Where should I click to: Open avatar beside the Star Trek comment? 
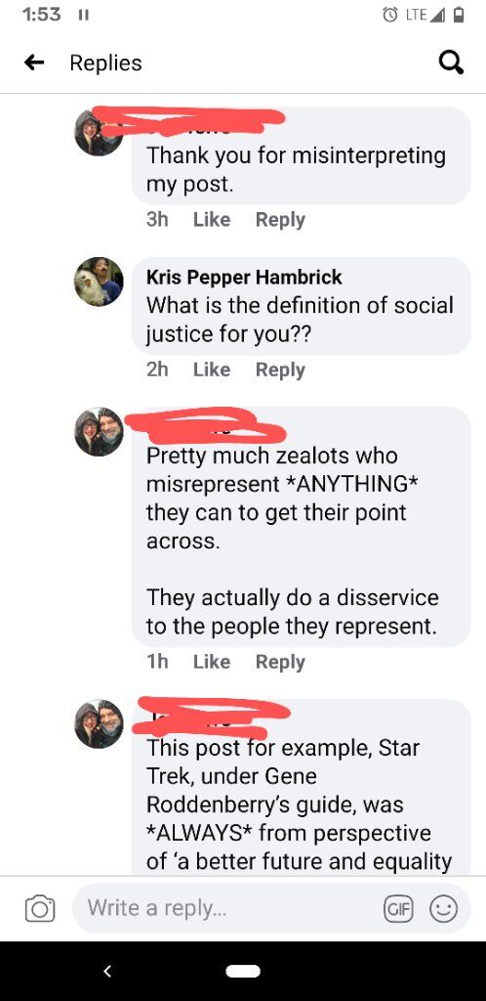click(x=99, y=724)
